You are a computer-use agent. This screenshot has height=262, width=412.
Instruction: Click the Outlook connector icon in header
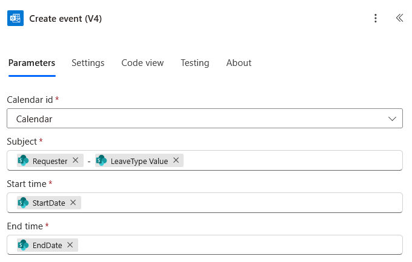click(15, 18)
